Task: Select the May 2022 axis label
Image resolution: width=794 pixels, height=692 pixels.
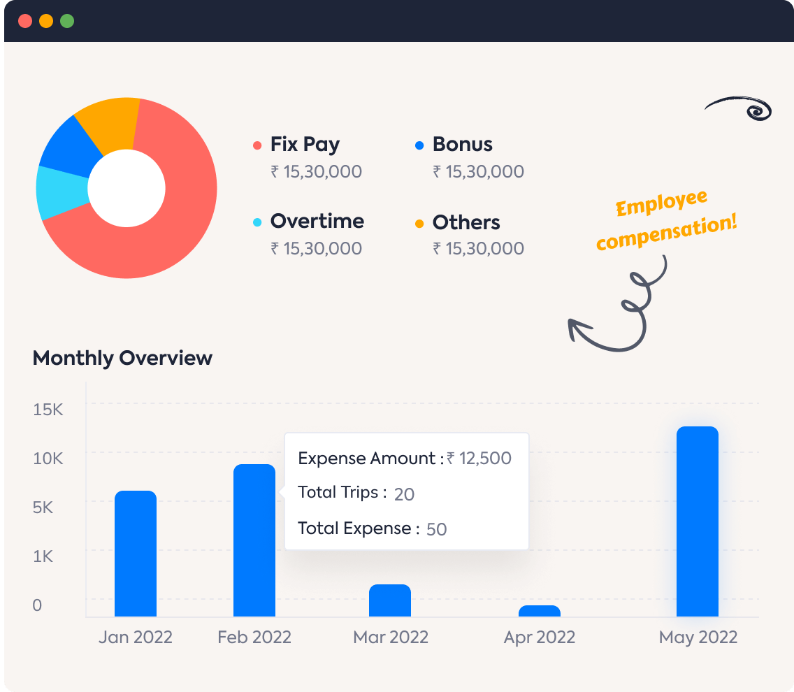Action: (698, 637)
